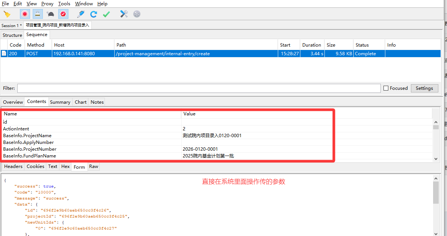Screen dimensions: 447x236
Task: Click the "projectId" line in JSON response
Action: pyautogui.click(x=77, y=216)
